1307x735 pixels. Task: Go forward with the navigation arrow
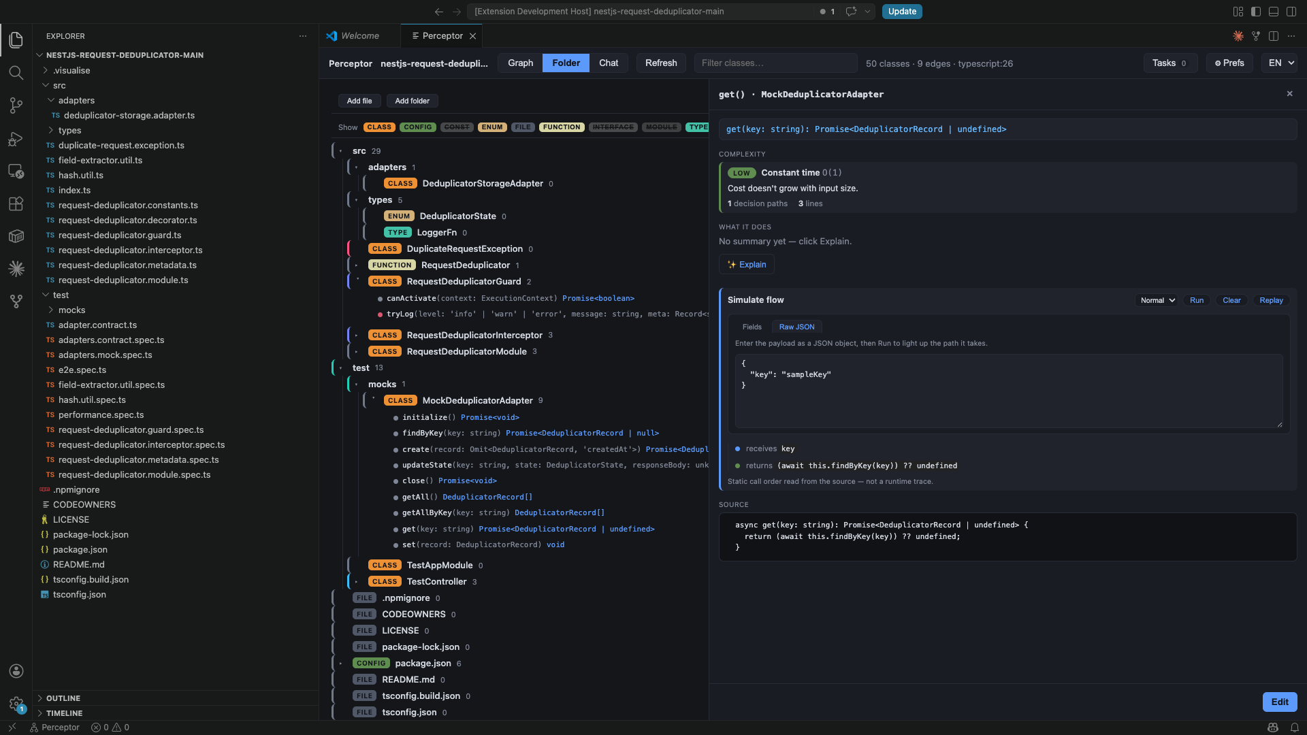457,12
